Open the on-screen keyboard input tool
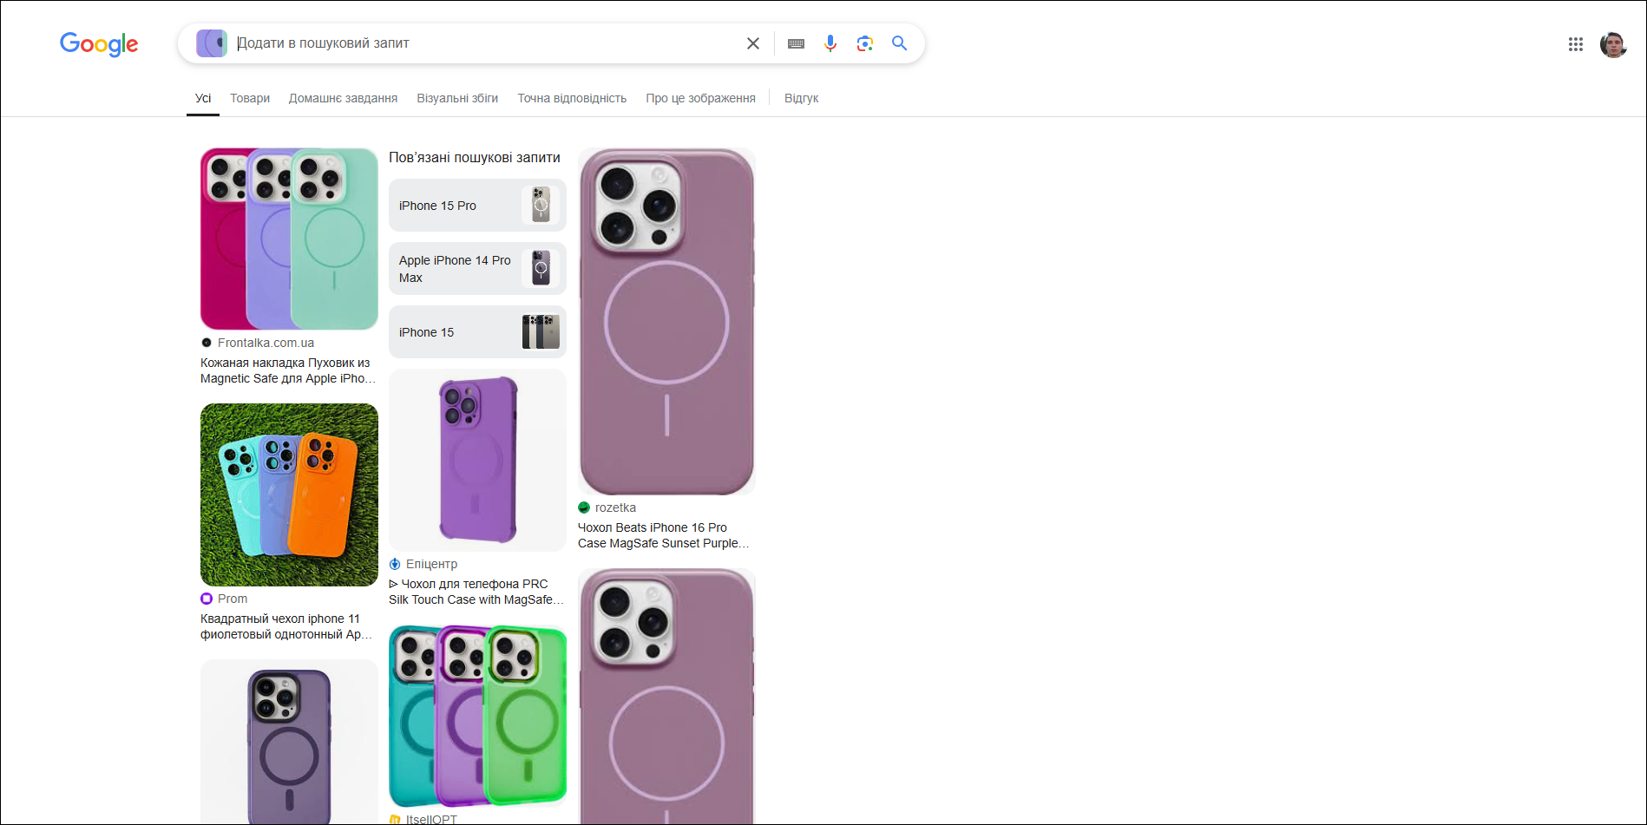This screenshot has width=1647, height=825. [796, 43]
